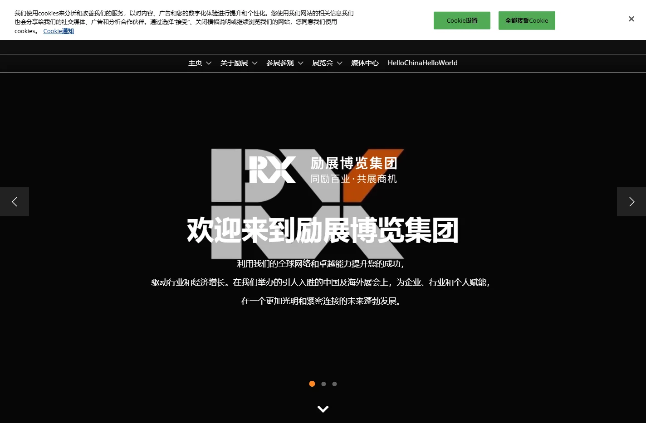Image resolution: width=646 pixels, height=423 pixels.
Task: Expand the chevron next to 展览会
Action: pyautogui.click(x=339, y=63)
